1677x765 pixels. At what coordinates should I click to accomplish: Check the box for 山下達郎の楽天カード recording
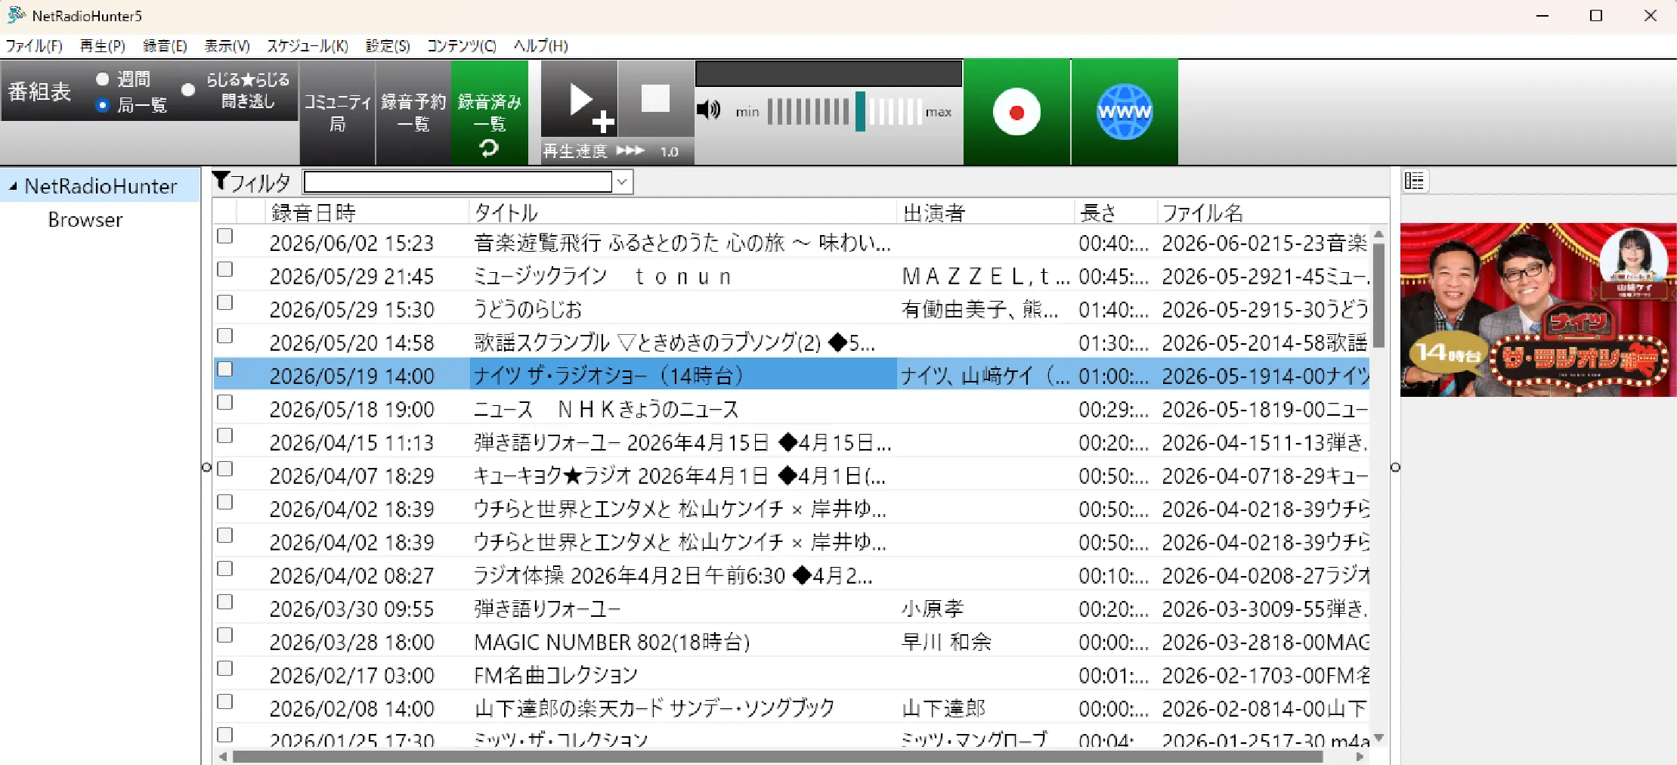pyautogui.click(x=224, y=702)
